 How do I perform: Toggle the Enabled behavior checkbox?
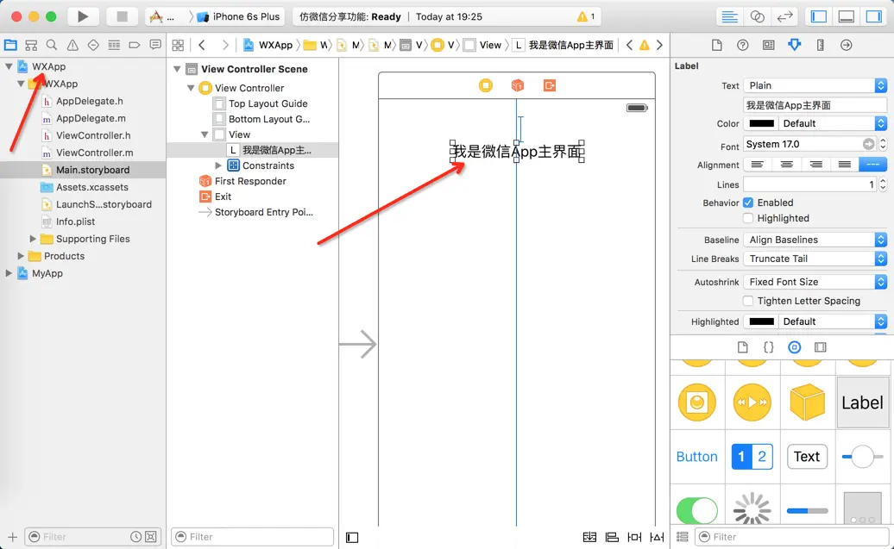tap(748, 203)
